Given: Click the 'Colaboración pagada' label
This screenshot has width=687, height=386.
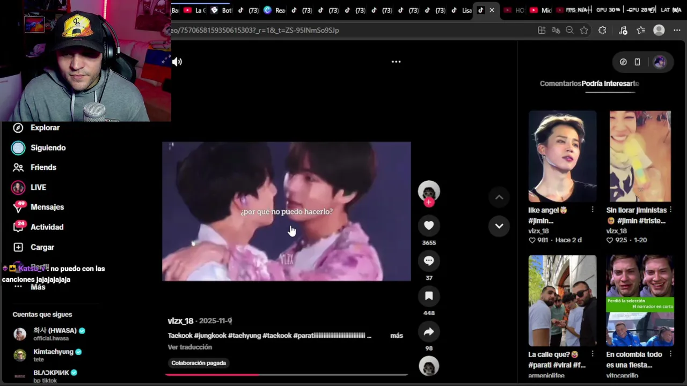Looking at the screenshot, I should point(199,363).
